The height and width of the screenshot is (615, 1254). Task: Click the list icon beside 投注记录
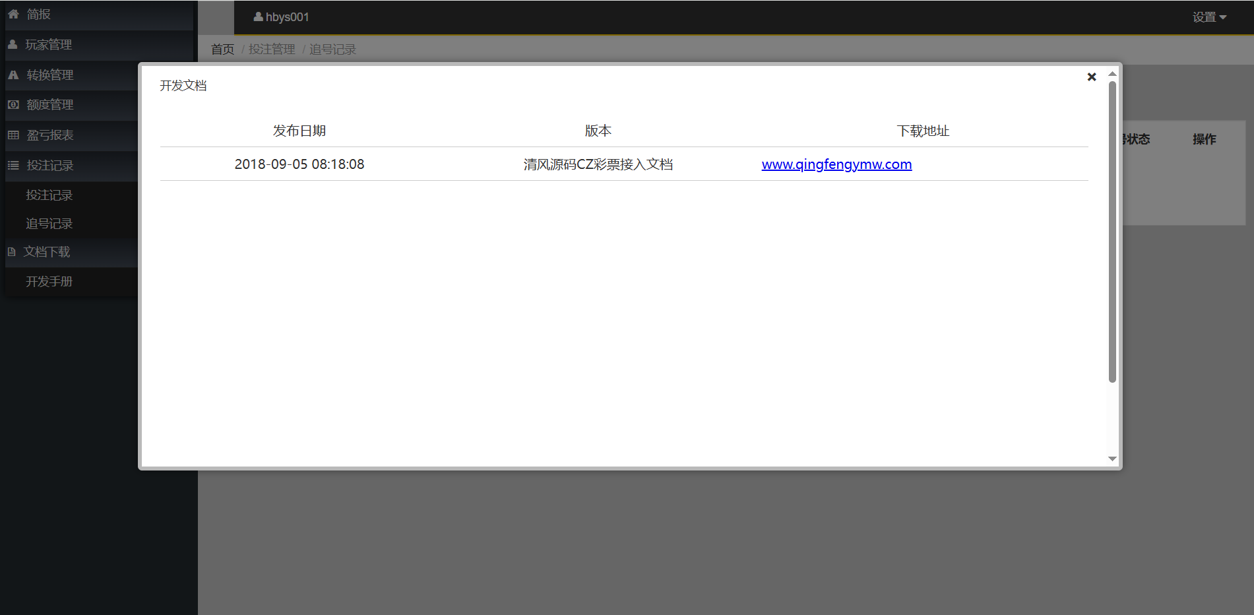pos(13,165)
